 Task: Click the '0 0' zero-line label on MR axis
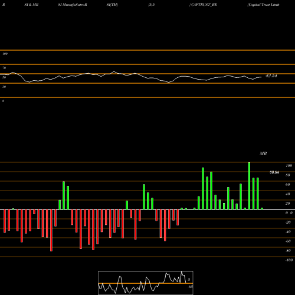point(289,213)
